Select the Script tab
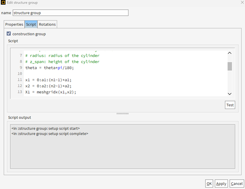This screenshot has width=245, height=189. [x=31, y=24]
